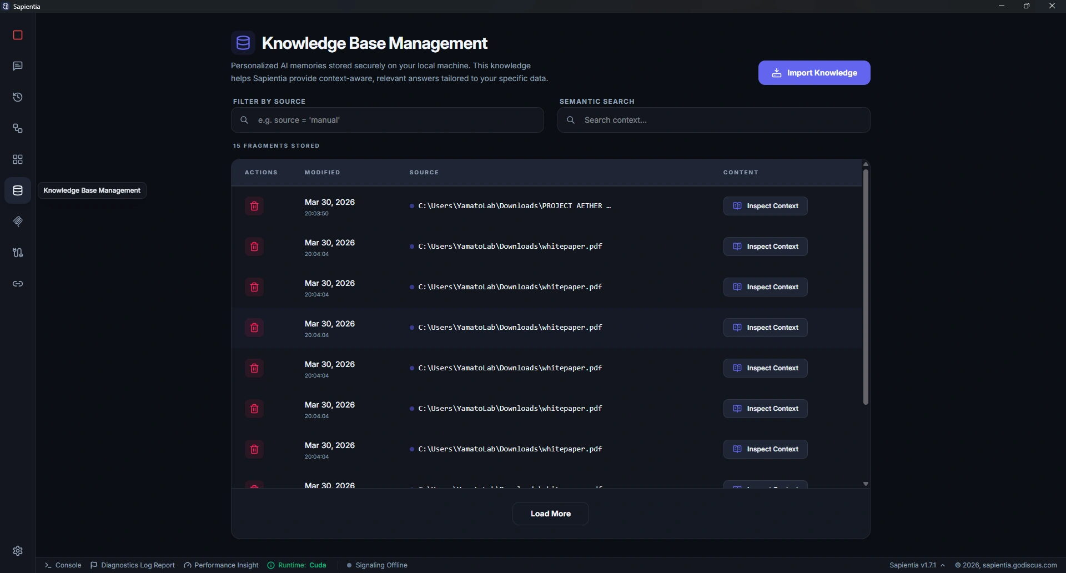Open the settings gear icon
The image size is (1066, 573).
(x=18, y=551)
